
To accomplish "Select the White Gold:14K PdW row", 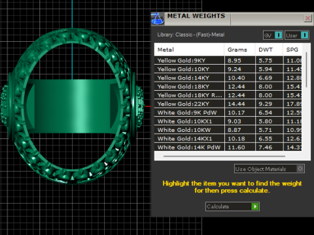I will click(228, 147).
